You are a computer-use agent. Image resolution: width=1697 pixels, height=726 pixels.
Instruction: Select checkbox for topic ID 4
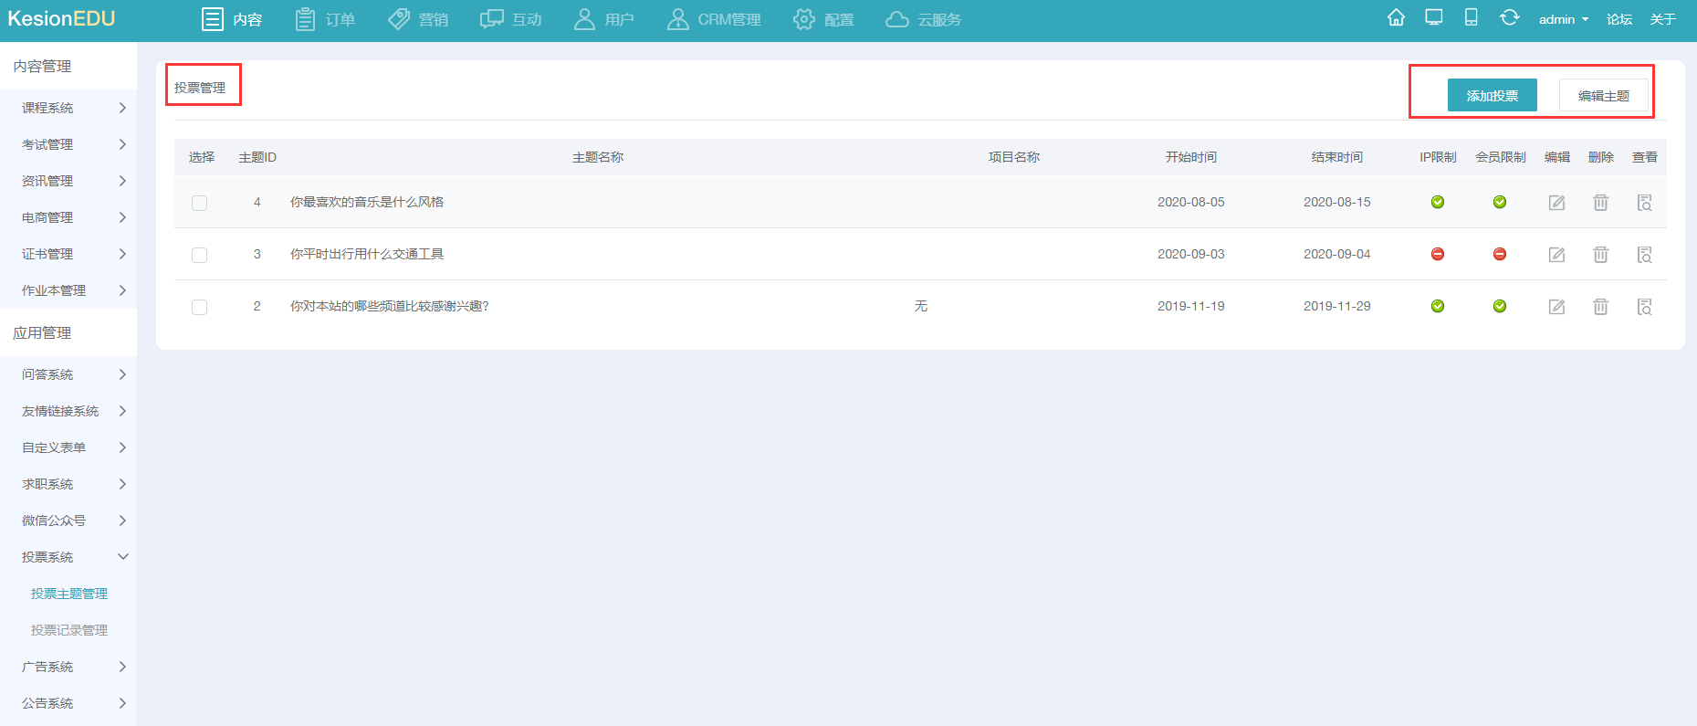199,203
